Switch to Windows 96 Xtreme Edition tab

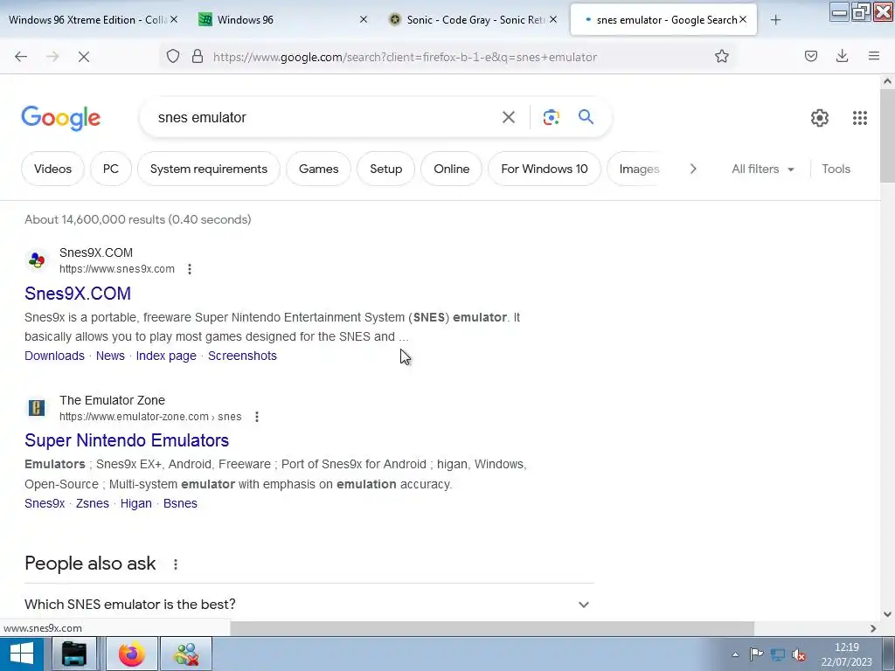(87, 20)
